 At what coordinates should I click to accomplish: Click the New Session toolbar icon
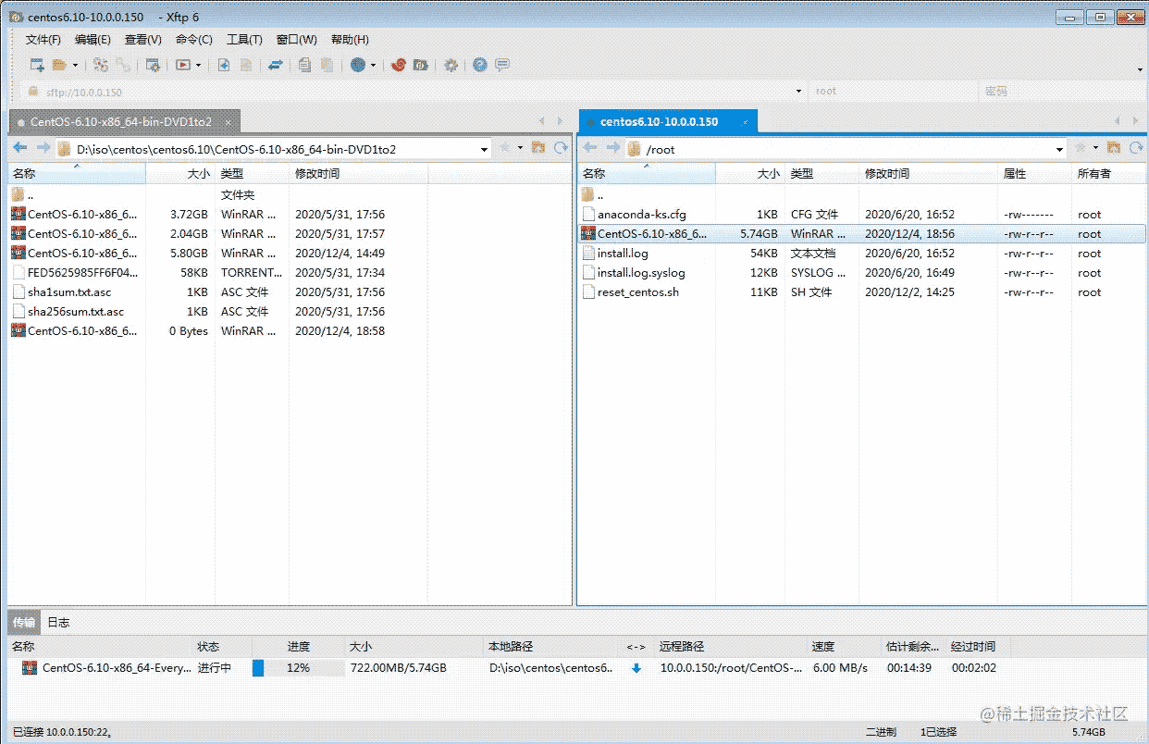[x=37, y=65]
